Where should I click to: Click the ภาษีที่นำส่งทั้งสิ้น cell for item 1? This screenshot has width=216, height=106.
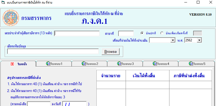pos(191,85)
